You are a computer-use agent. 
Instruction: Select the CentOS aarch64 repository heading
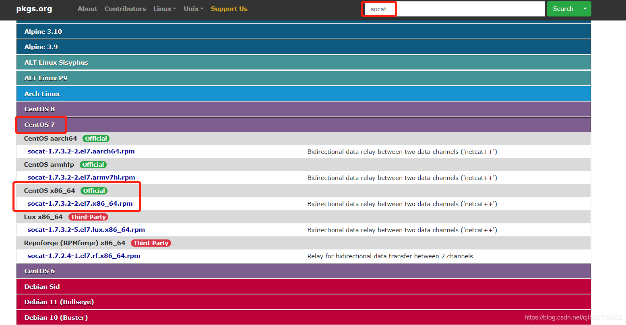point(50,139)
